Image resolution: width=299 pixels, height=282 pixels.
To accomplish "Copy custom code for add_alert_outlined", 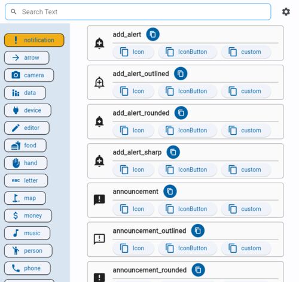I will tap(246, 91).
